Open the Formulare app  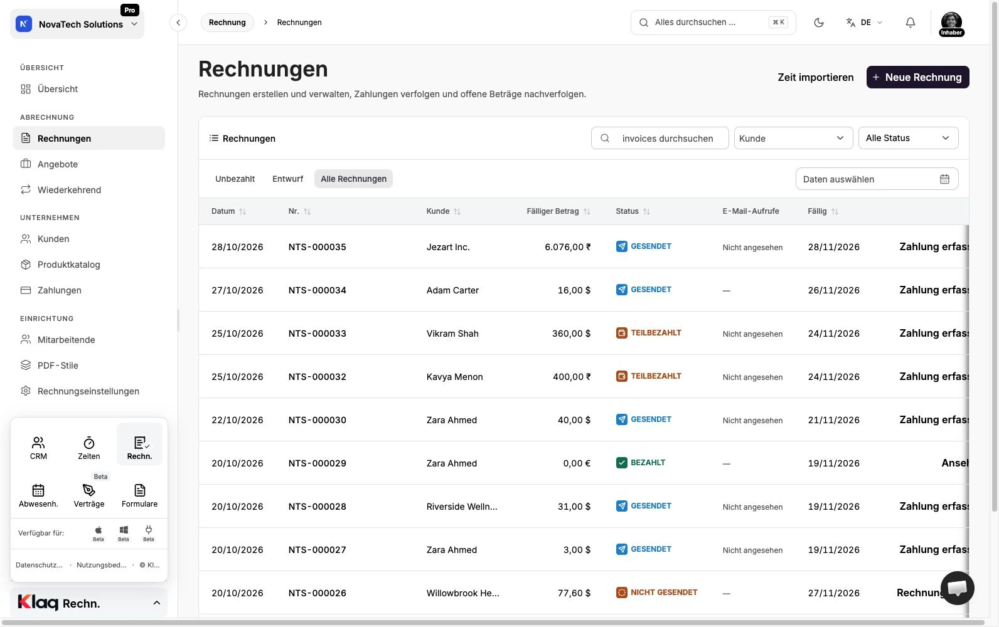pyautogui.click(x=139, y=495)
